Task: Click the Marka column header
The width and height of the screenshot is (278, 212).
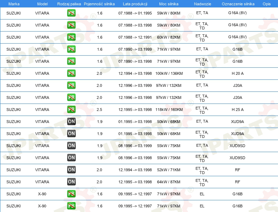Action: tap(14, 4)
